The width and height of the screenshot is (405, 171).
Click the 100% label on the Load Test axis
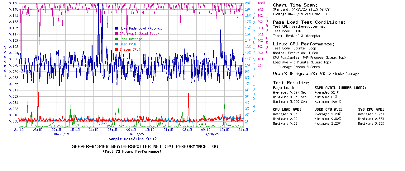[261, 3]
